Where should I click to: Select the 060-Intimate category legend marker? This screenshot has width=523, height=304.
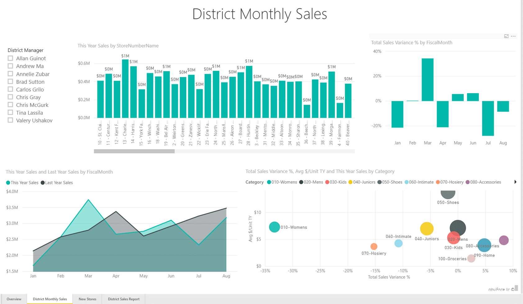(406, 182)
